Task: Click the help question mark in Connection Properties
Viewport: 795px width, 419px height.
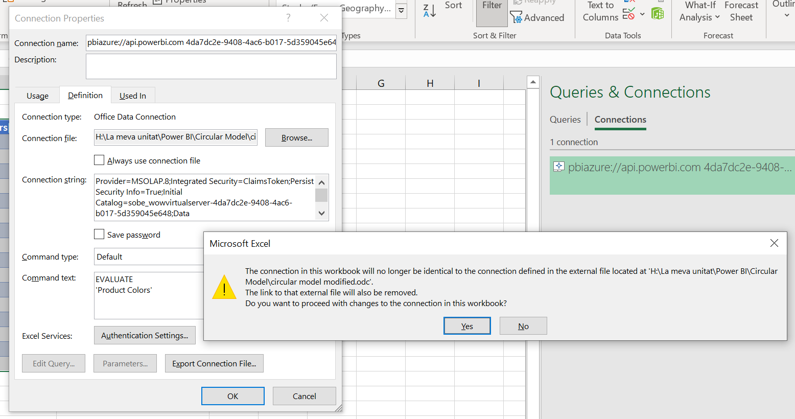Action: point(288,18)
